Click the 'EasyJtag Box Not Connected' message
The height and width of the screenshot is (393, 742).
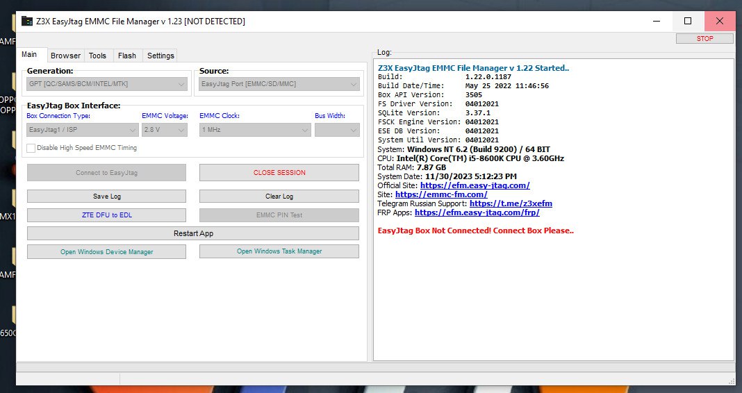pos(476,231)
